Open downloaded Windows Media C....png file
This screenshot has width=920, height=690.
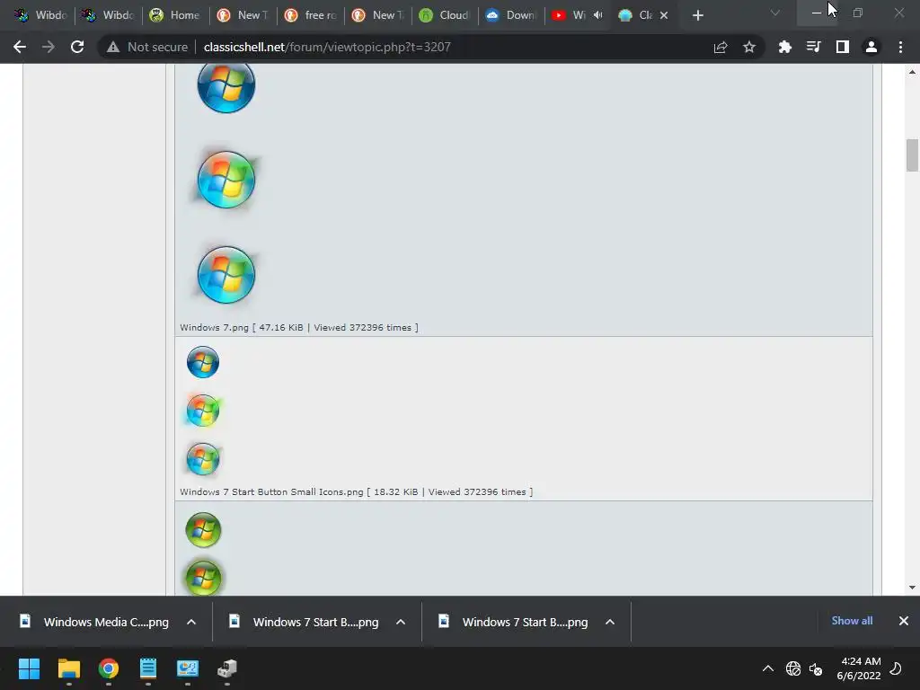point(106,622)
